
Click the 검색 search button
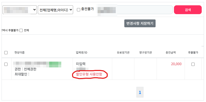point(188,10)
